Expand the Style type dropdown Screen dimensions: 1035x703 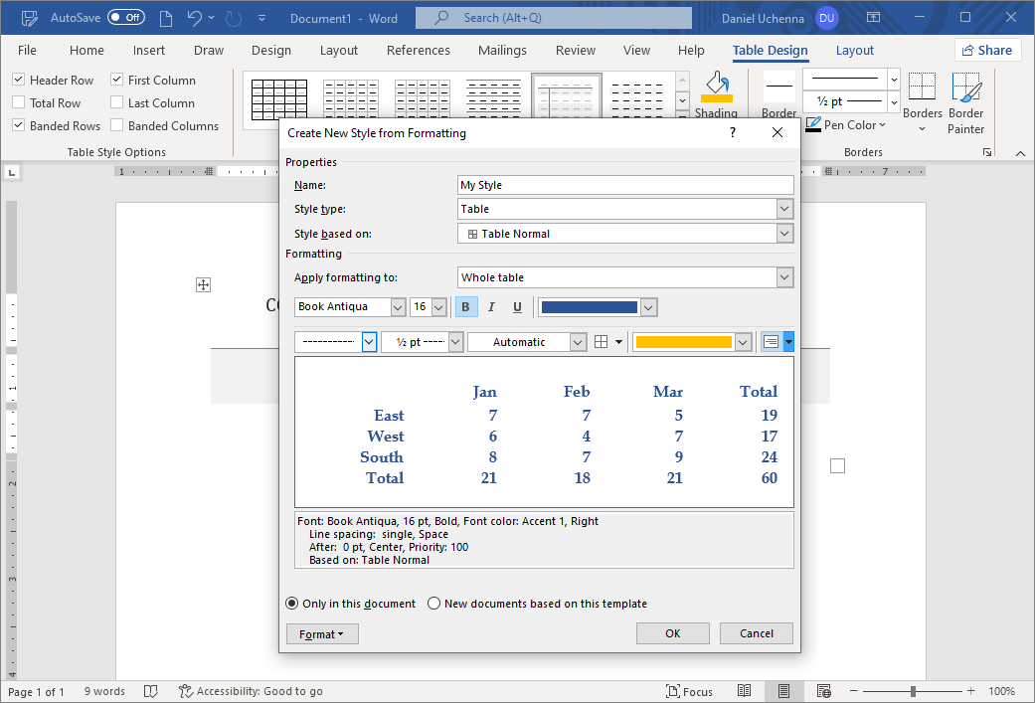point(784,209)
